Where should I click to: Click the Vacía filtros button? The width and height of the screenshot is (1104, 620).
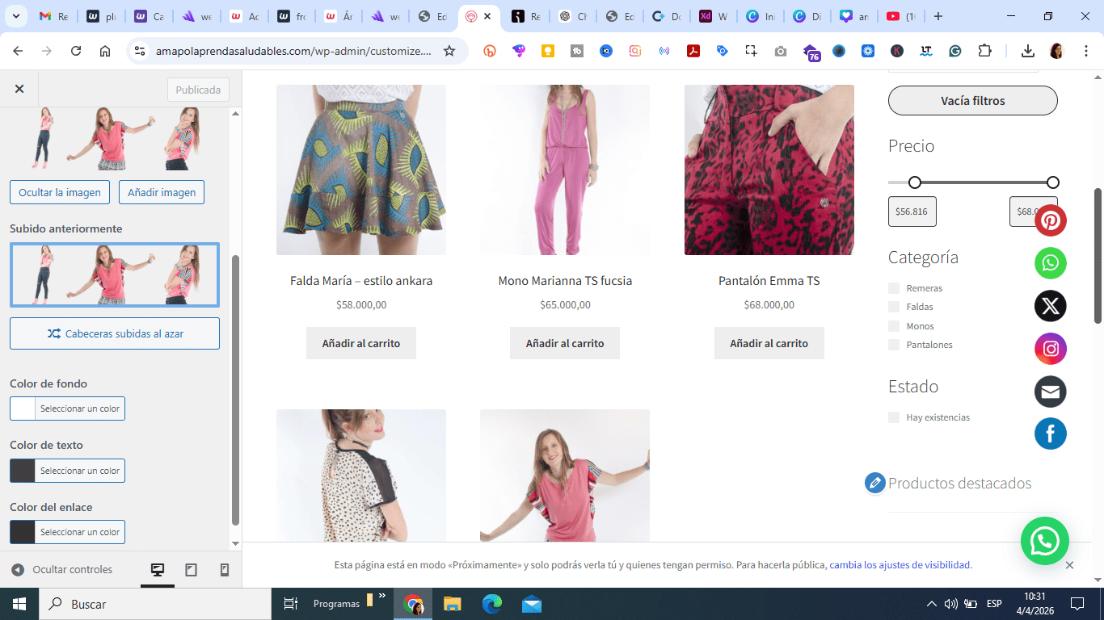[x=973, y=101]
